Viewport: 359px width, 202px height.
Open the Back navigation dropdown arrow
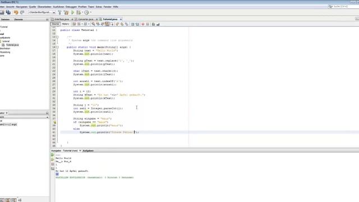[x=82, y=24]
